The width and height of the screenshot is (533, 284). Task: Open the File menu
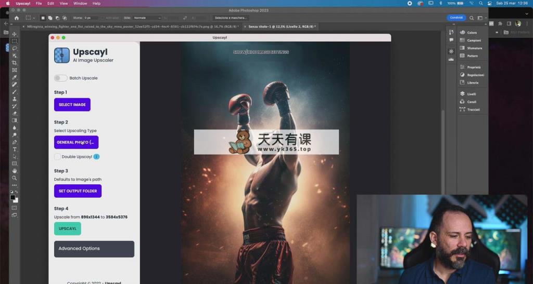(39, 4)
